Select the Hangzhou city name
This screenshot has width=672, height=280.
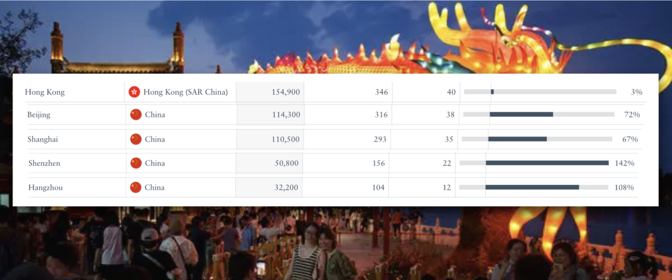point(45,187)
